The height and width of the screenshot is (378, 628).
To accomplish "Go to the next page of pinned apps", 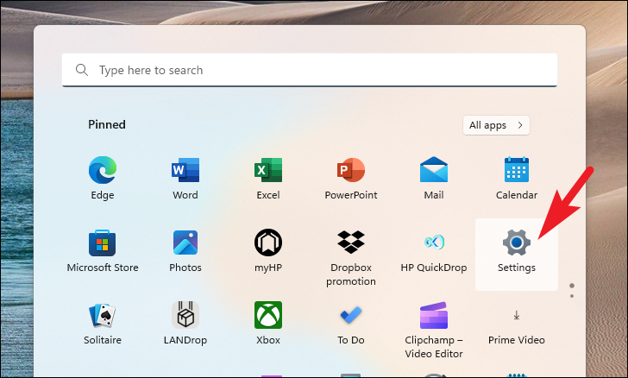I will click(x=572, y=296).
